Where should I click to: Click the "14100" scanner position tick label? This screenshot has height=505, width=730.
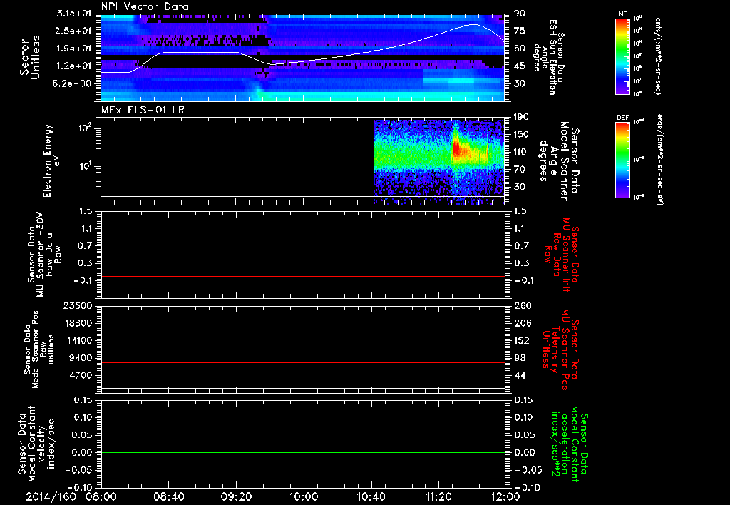[78, 340]
